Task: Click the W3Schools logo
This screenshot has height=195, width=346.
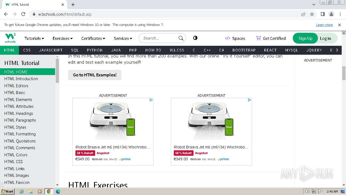Action: coord(10,38)
